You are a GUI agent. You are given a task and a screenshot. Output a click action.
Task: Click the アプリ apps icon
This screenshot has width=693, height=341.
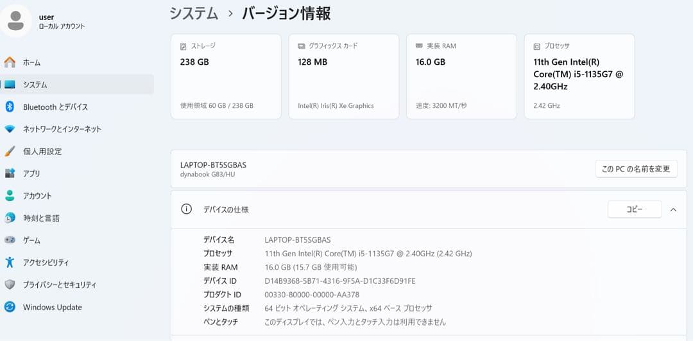10,173
